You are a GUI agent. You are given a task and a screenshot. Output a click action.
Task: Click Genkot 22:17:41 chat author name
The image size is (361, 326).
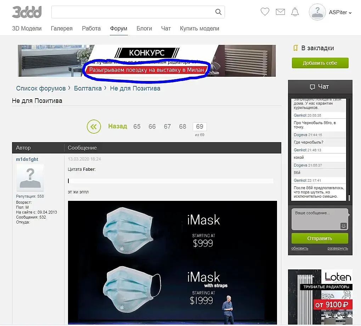(300, 180)
